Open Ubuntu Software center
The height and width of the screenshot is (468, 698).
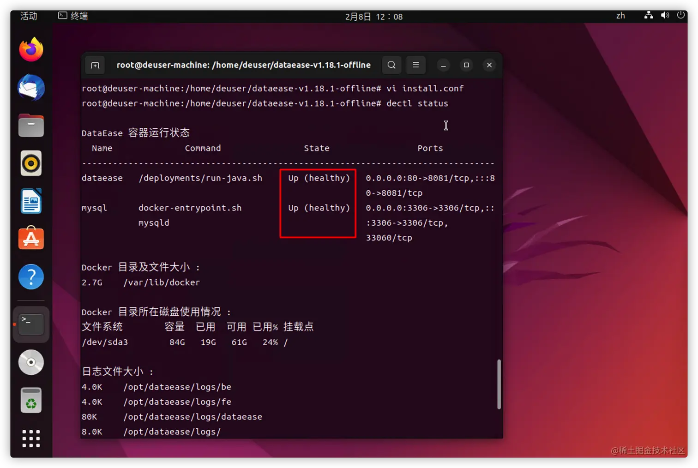(30, 239)
